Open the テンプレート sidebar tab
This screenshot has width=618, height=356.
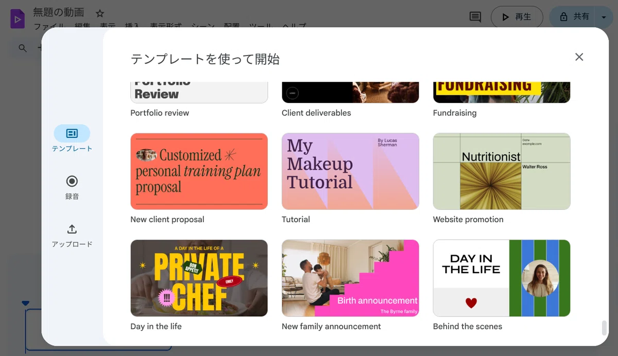coord(72,138)
